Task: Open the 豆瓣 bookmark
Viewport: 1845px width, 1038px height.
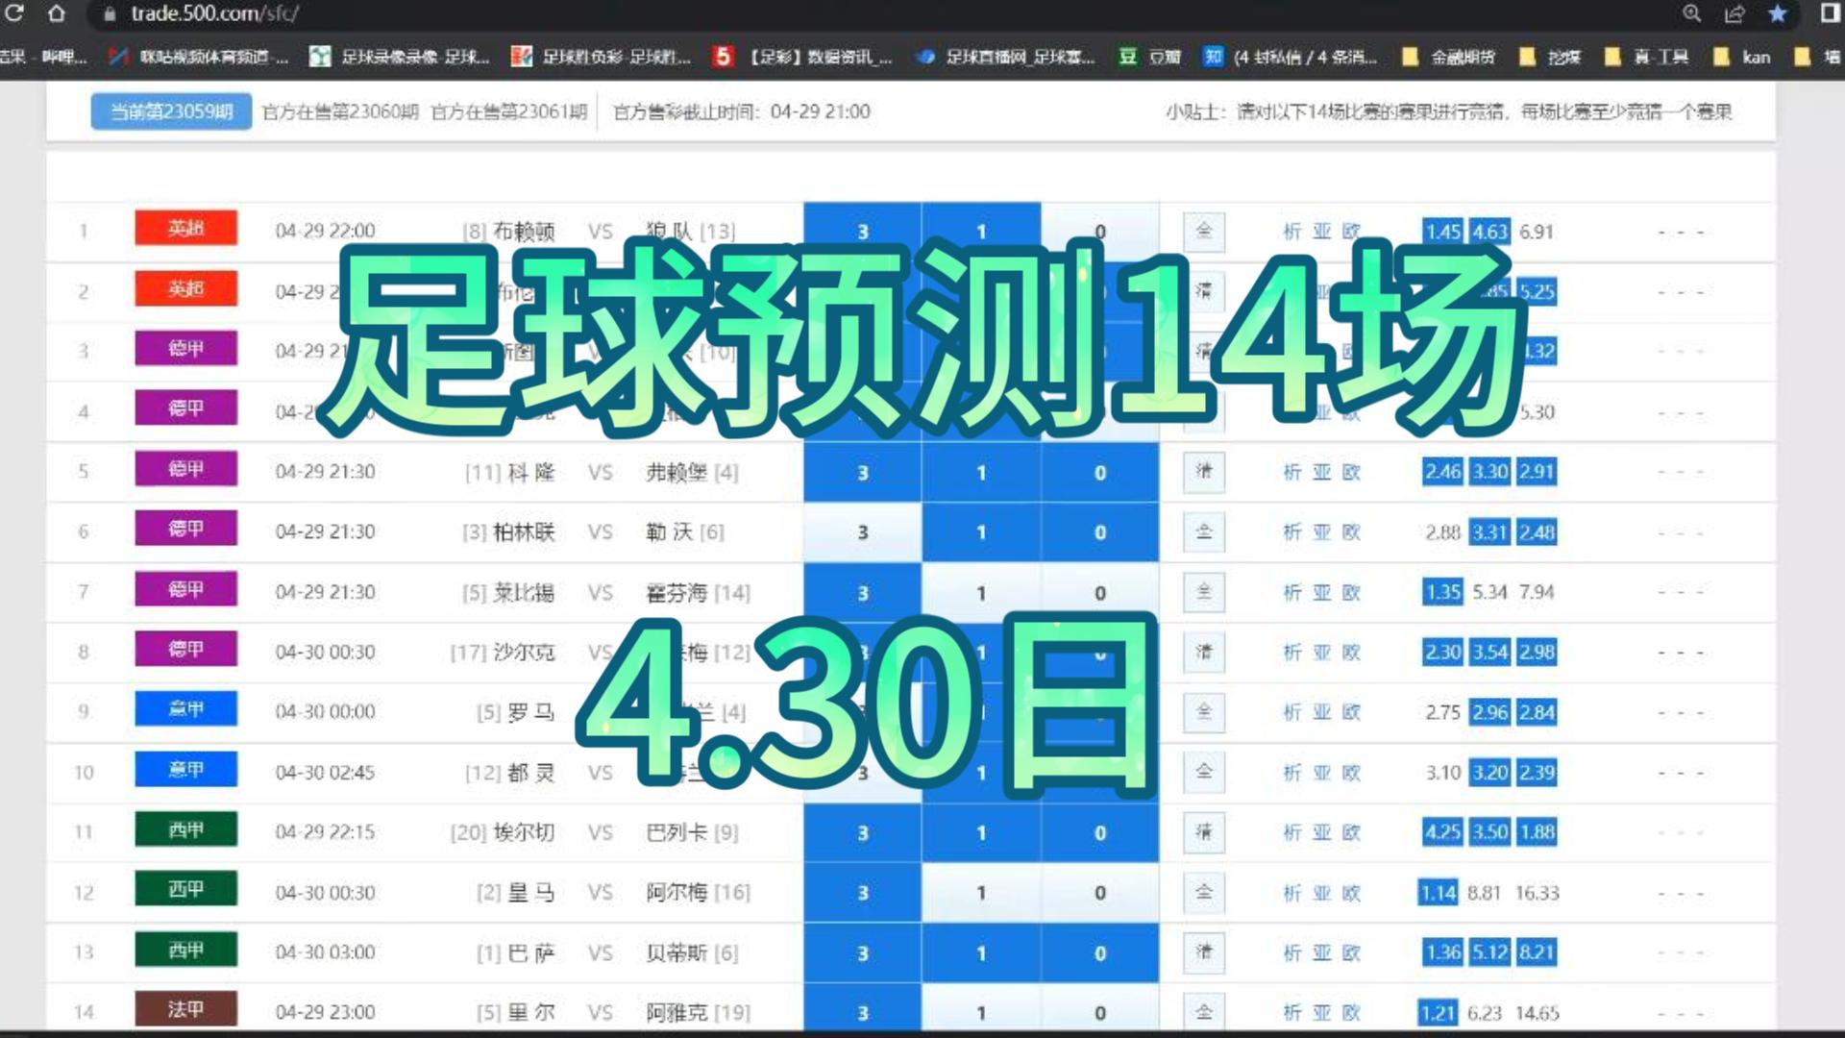Action: pyautogui.click(x=1150, y=57)
